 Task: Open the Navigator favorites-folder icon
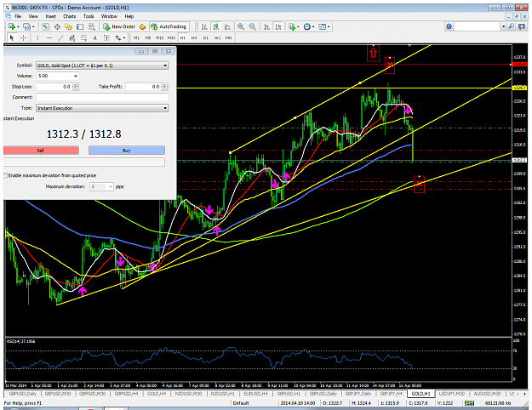point(69,26)
